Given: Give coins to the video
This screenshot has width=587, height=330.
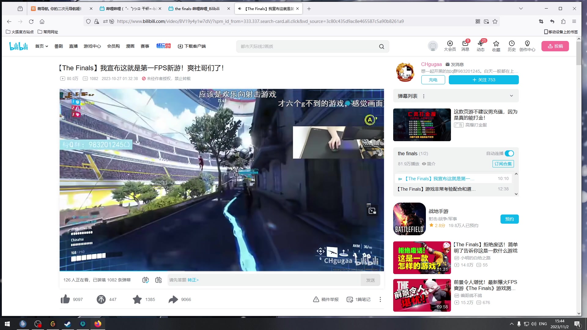Looking at the screenshot, I should (101, 299).
